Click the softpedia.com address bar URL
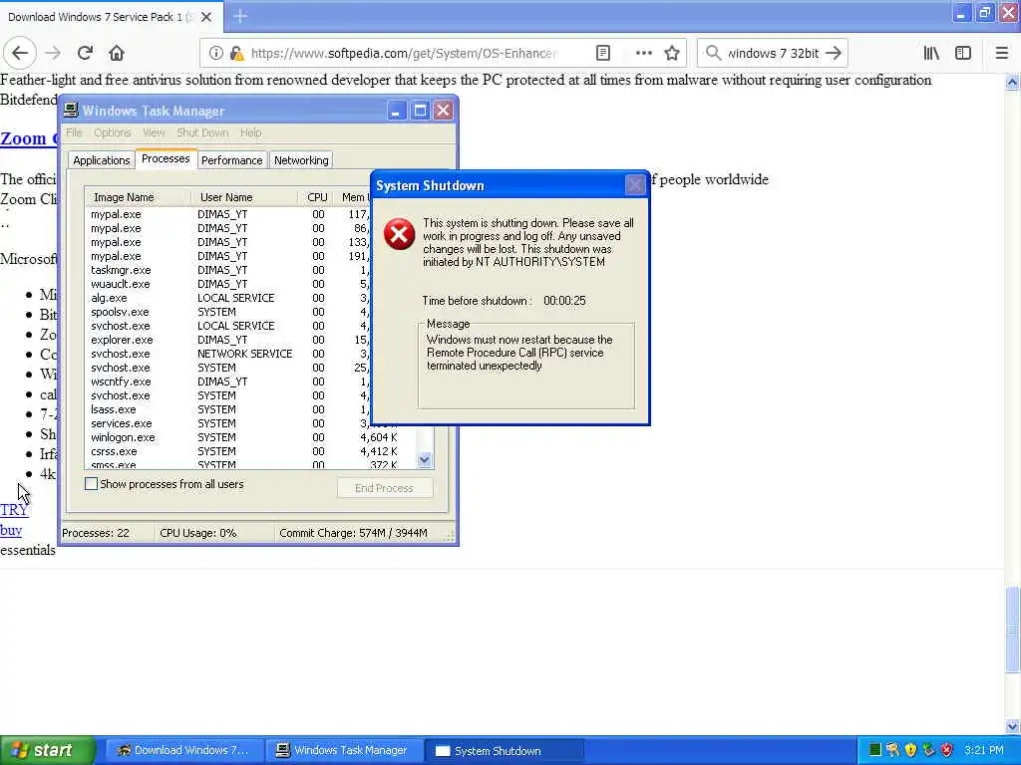Viewport: 1021px width, 765px height. [404, 54]
